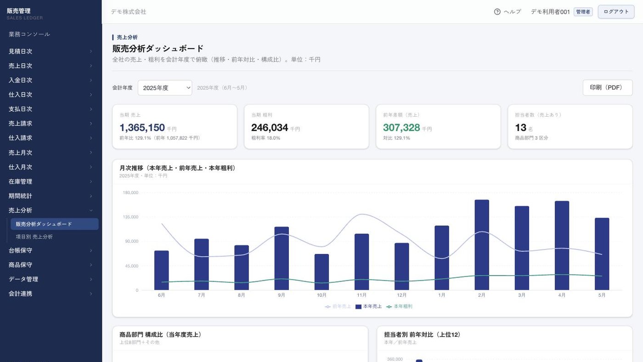Viewport: 643px width, 362px height.
Task: Expand the 売上請求 menu
Action: (51, 124)
